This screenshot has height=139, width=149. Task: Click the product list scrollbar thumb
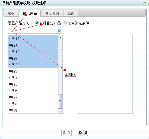60,101
